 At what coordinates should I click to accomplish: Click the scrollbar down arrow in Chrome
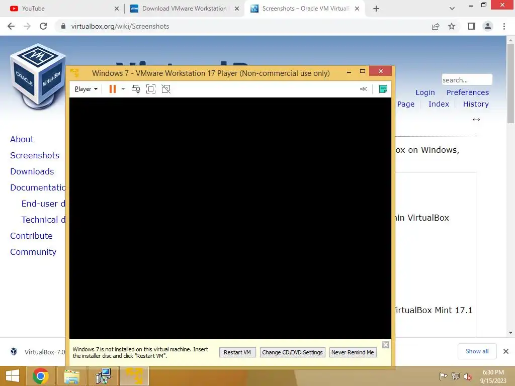[510, 333]
